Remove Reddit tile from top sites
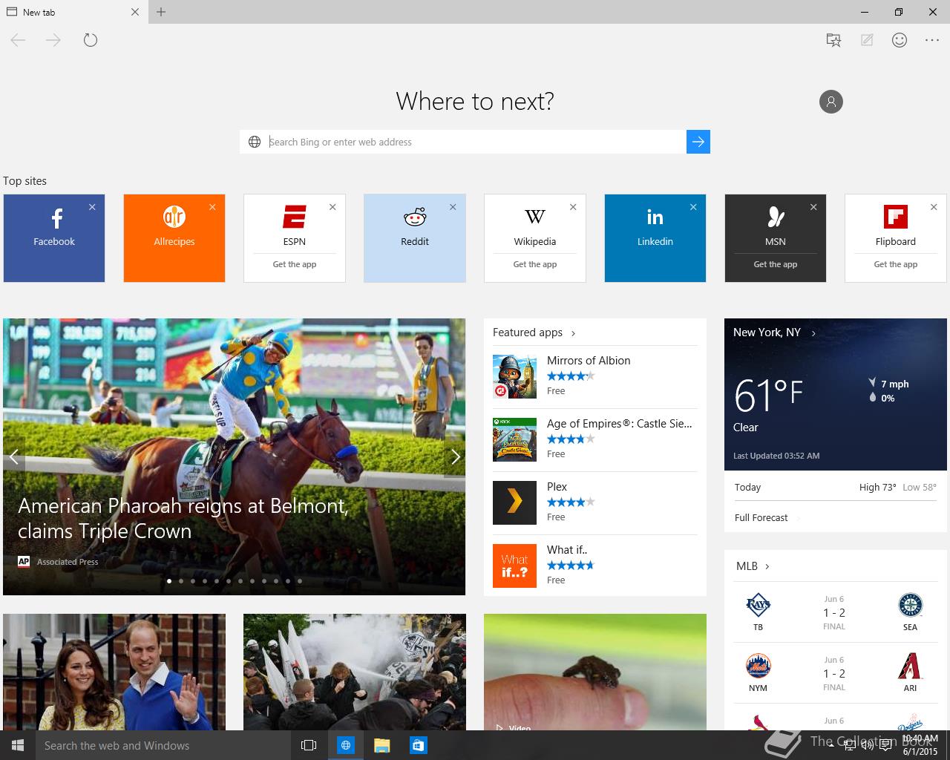950x760 pixels. 453,207
